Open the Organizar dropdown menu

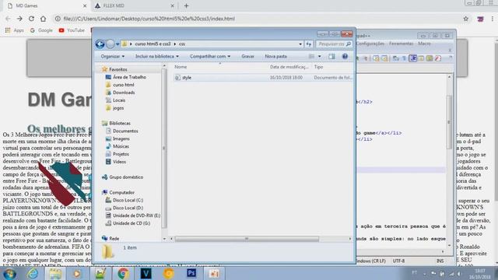pos(112,57)
